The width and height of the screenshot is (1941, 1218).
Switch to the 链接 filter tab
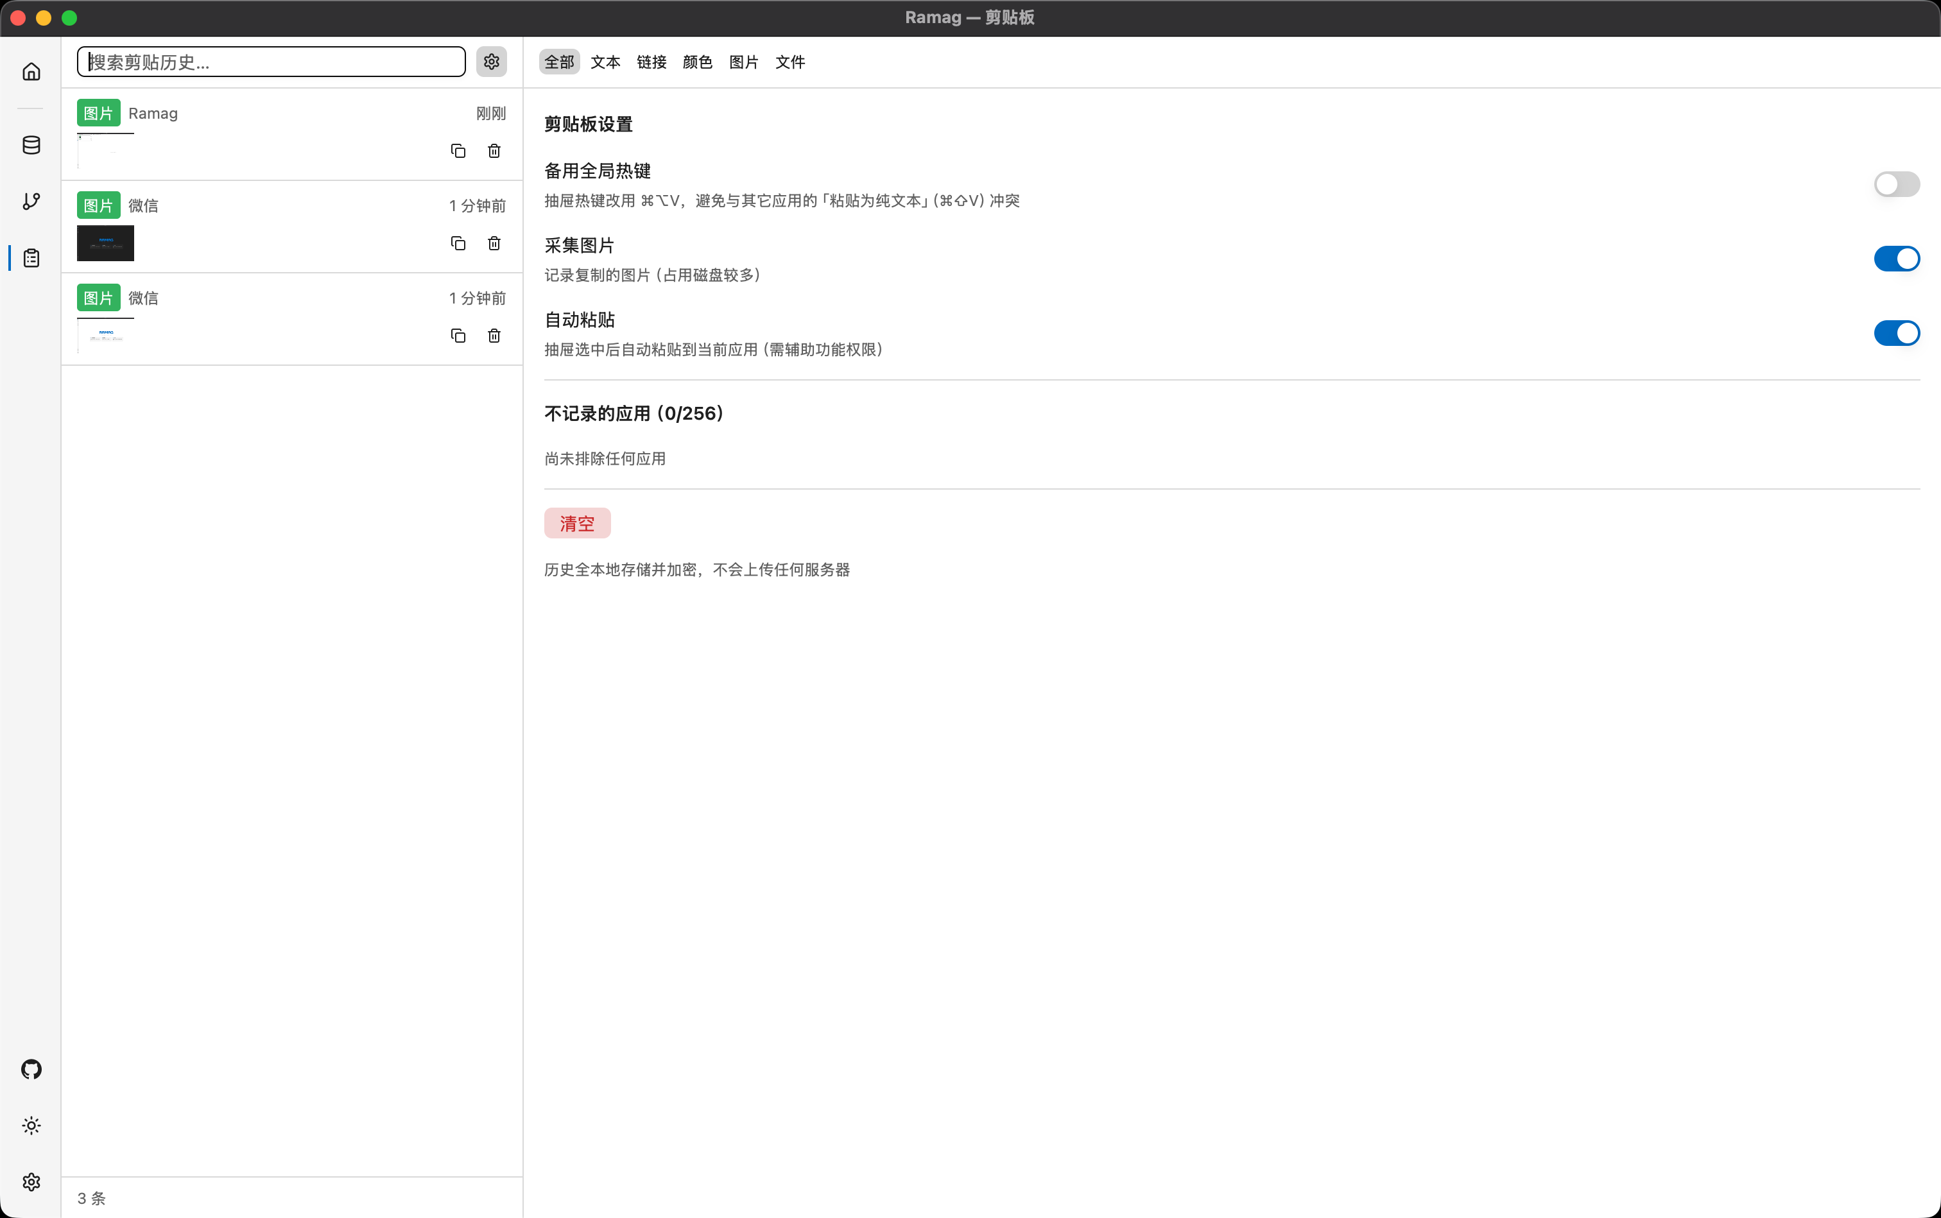(651, 62)
